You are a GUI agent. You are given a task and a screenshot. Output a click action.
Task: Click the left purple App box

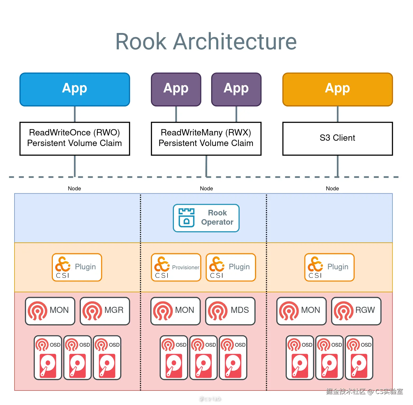(x=176, y=90)
